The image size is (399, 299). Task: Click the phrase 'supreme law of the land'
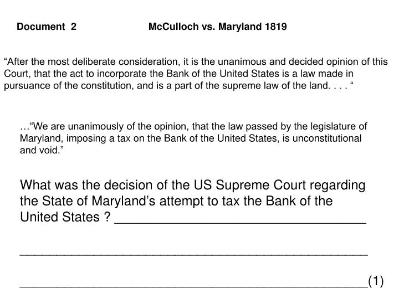(x=274, y=86)
